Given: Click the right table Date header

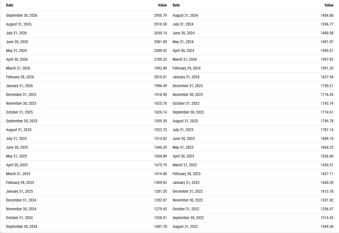Looking at the screenshot, I should point(176,5).
